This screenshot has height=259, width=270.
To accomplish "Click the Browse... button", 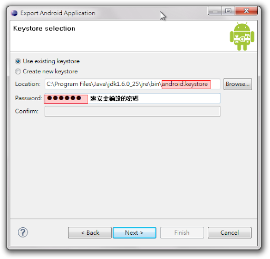I will pyautogui.click(x=237, y=84).
